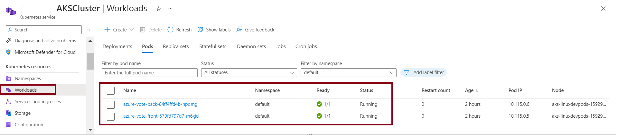Sort by Age using the arrow icon
The height and width of the screenshot is (135, 618).
coord(477,90)
